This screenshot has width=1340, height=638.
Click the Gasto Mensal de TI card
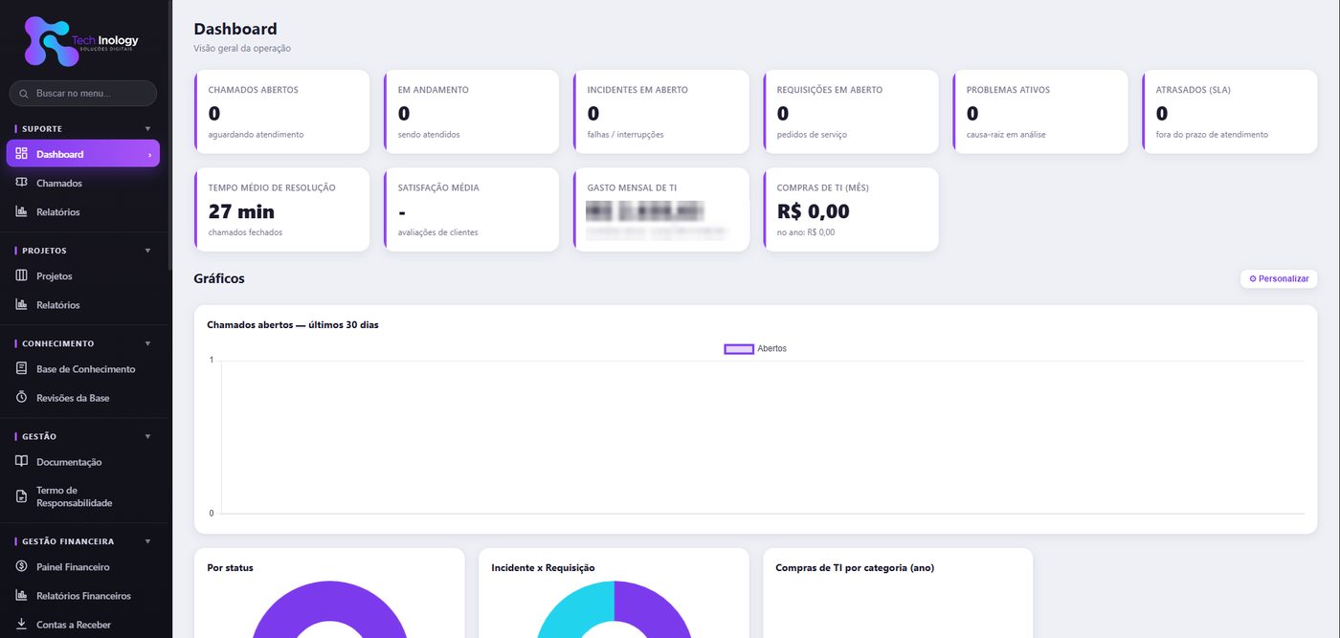[660, 209]
